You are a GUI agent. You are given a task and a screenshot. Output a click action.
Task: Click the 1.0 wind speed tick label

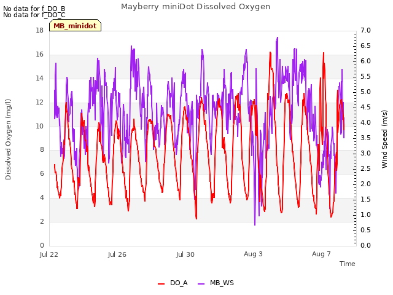(x=365, y=214)
